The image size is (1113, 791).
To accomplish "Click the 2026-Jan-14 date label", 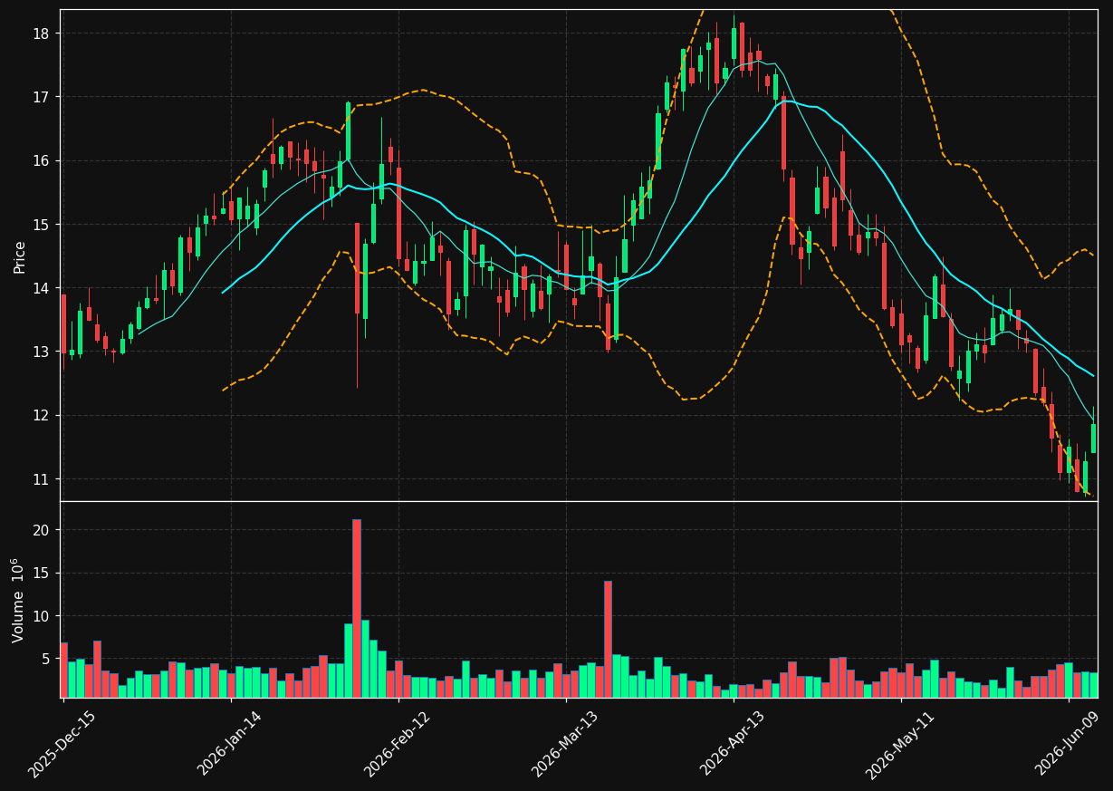I will (x=230, y=744).
